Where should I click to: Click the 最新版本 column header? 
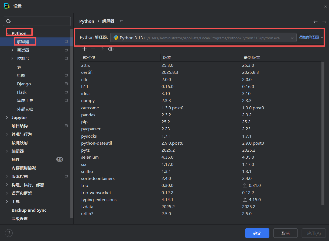pos(283,58)
